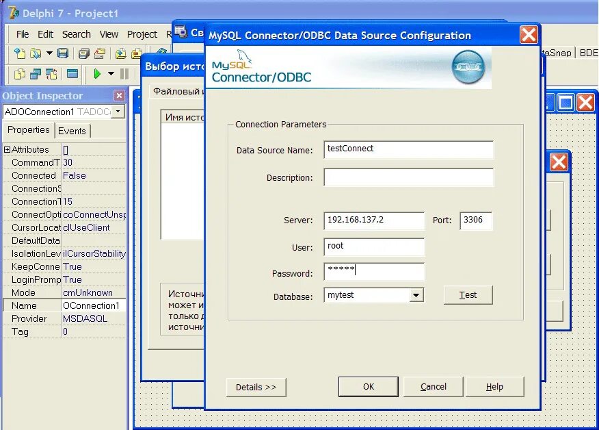
Task: Click the Password field
Action: pyautogui.click(x=374, y=272)
